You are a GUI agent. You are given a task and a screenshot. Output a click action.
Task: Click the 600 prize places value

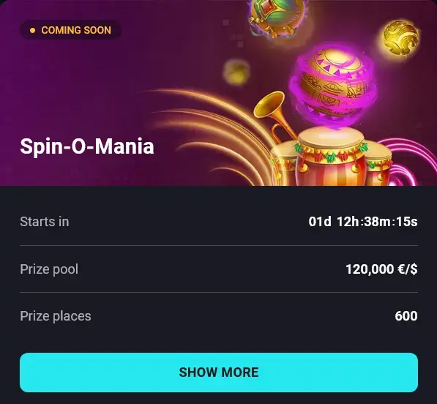click(x=406, y=316)
